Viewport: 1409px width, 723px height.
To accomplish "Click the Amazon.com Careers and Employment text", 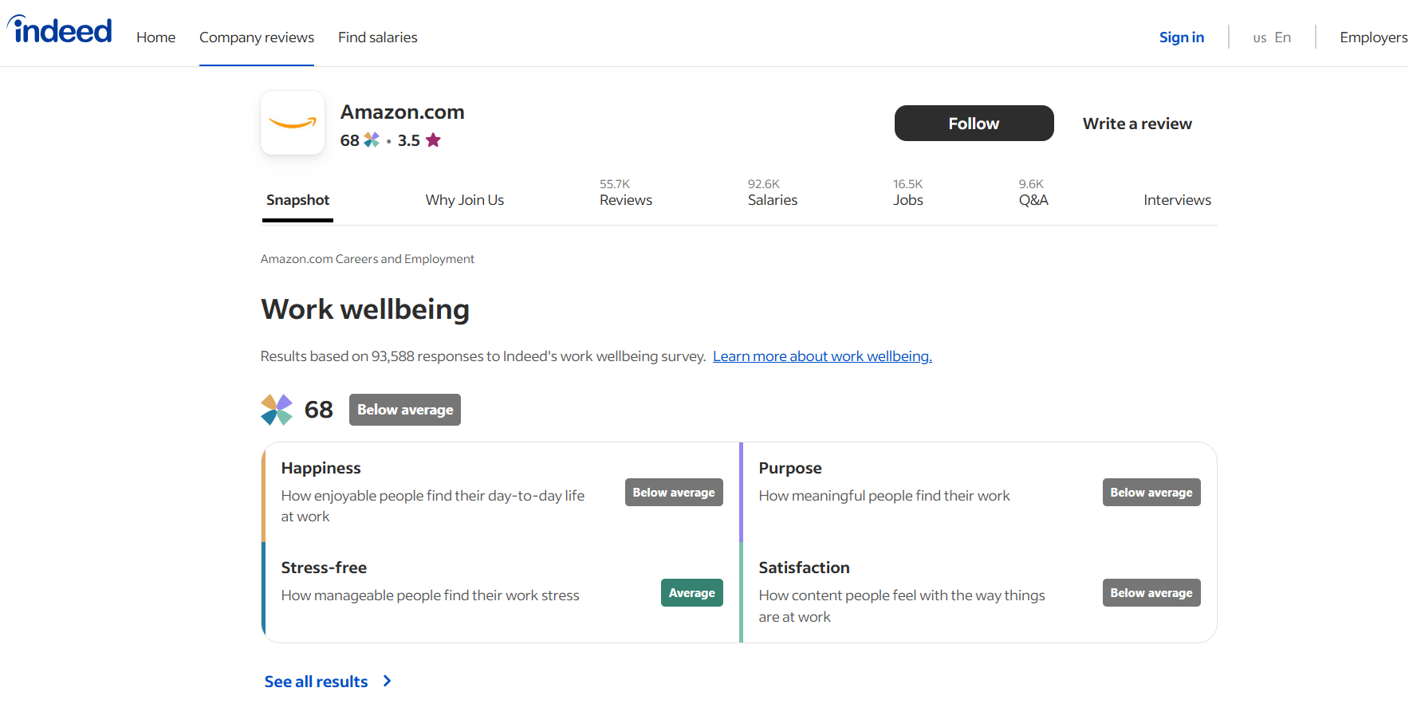I will 368,259.
